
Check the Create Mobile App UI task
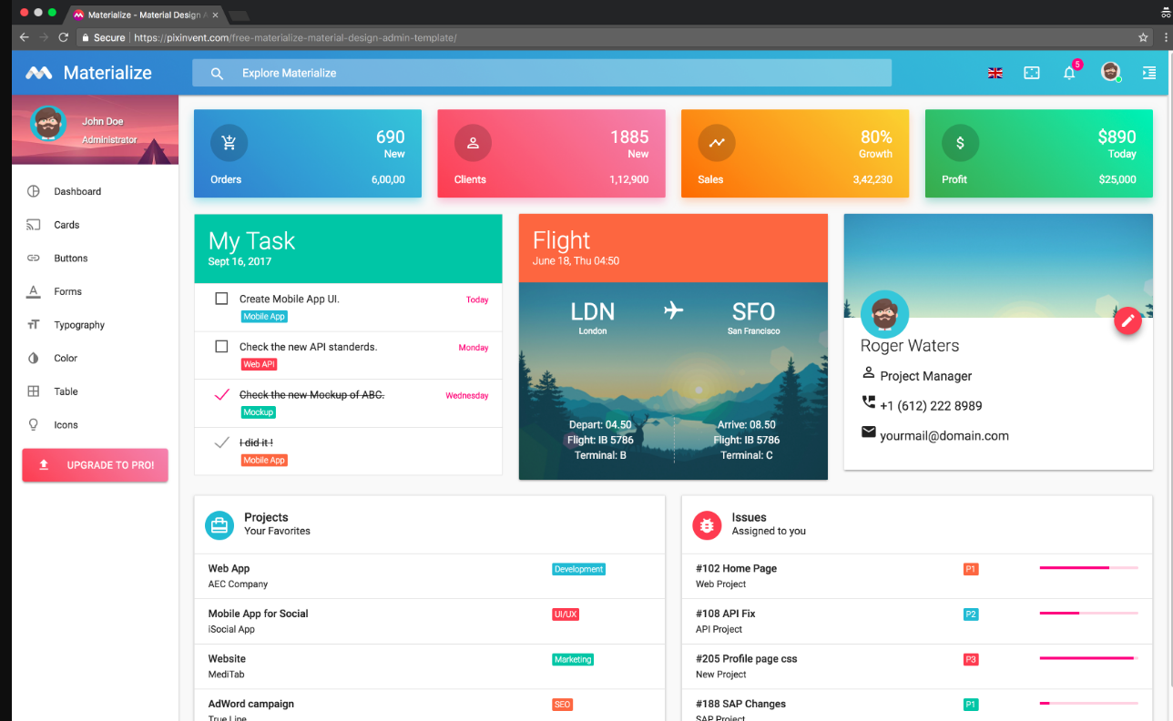coord(220,298)
